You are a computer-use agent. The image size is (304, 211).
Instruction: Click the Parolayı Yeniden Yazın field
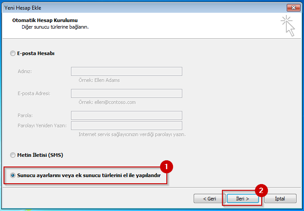(x=126, y=126)
